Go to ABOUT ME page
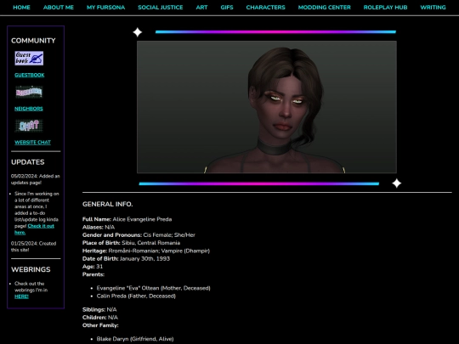This screenshot has width=459, height=344. click(59, 8)
